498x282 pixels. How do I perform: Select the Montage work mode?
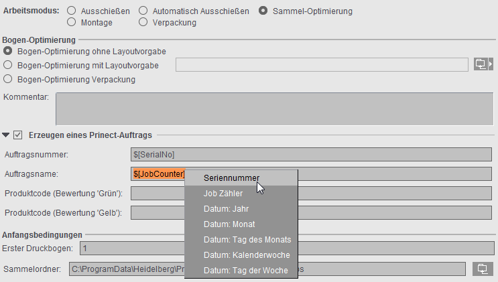[x=72, y=22]
